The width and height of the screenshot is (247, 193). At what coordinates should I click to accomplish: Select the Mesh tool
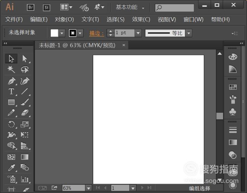(11, 157)
